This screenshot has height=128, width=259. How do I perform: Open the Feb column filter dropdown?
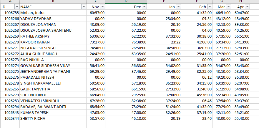(x=210, y=7)
